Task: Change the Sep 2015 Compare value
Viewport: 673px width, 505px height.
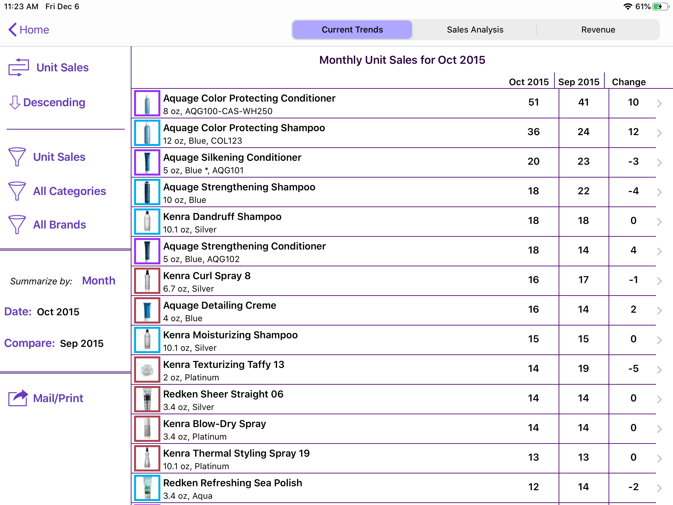Action: pyautogui.click(x=81, y=343)
